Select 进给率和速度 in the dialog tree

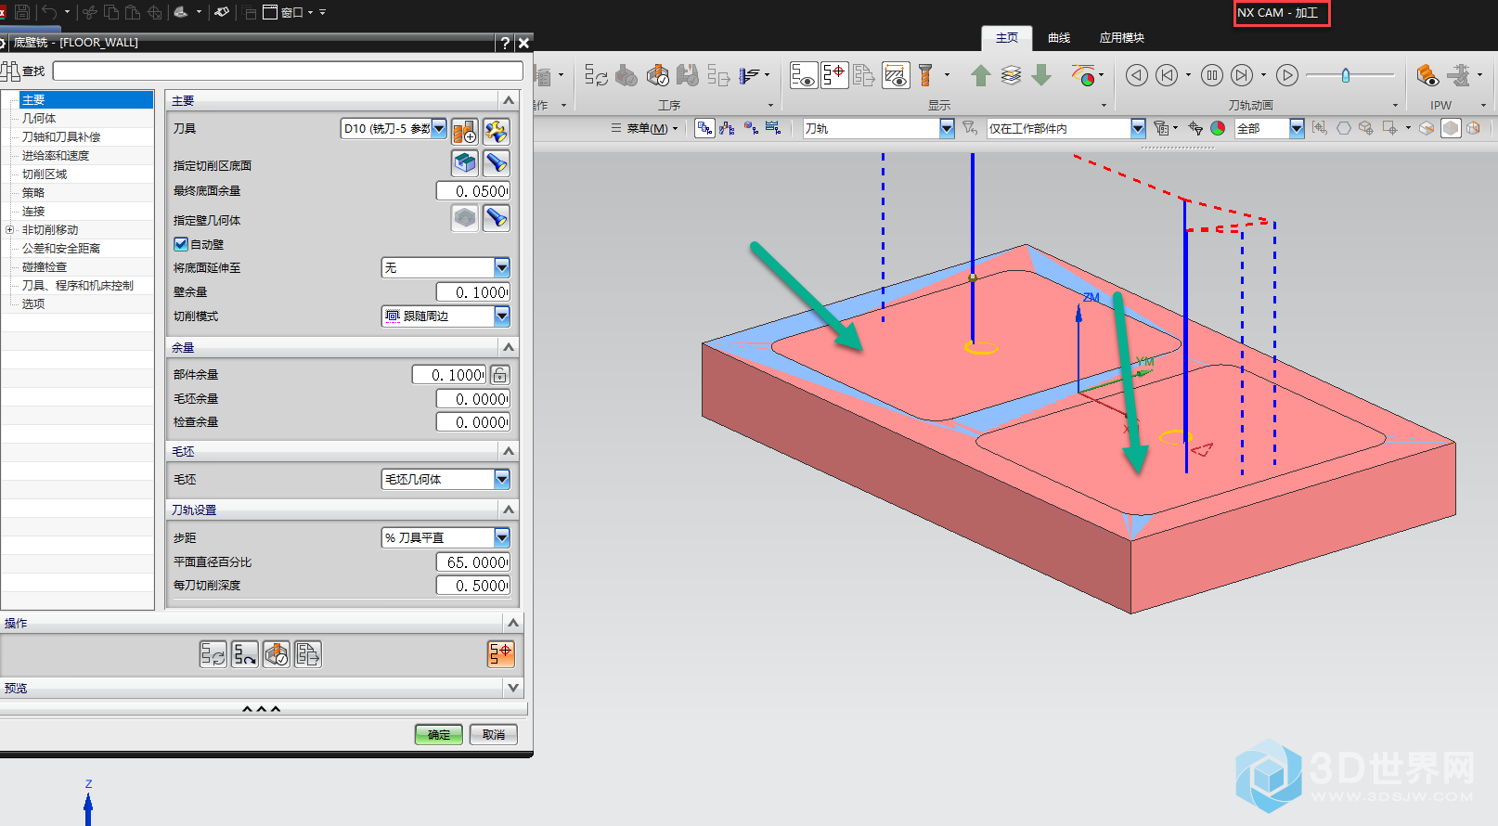pos(56,155)
